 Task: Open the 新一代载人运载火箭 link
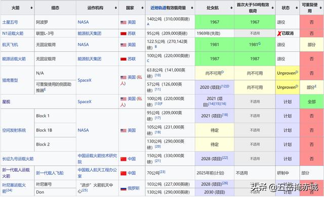click(16, 173)
